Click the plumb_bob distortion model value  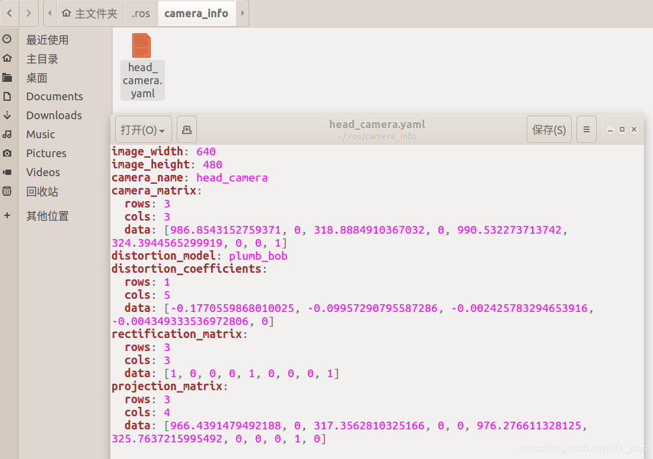point(258,256)
